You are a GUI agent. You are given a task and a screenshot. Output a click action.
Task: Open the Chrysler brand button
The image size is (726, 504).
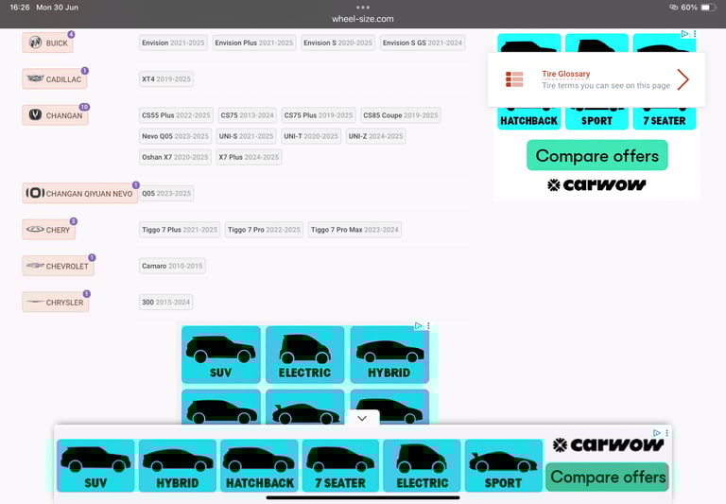(x=56, y=302)
